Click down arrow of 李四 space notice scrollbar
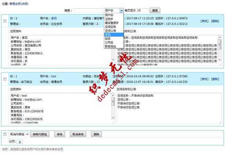This screenshot has width=225, height=153. pyautogui.click(x=219, y=60)
